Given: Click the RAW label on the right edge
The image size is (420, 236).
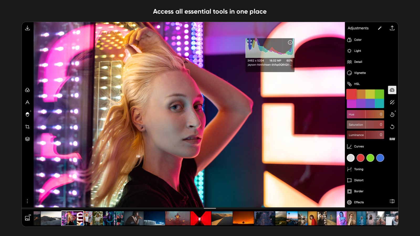Looking at the screenshot, I should (x=392, y=139).
